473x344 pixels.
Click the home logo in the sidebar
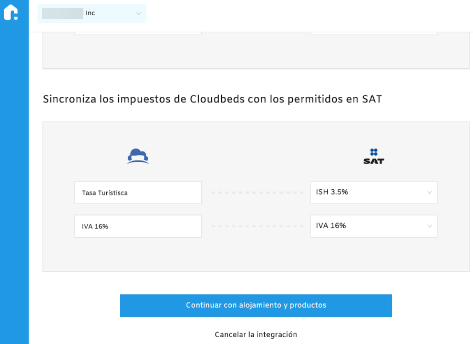pos(11,12)
